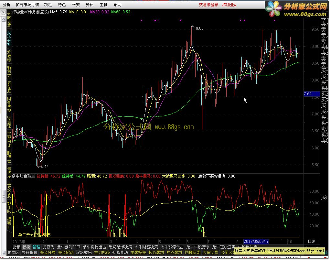Open the 扩展区 panel tab
This screenshot has width=330, height=260.
(13, 253)
